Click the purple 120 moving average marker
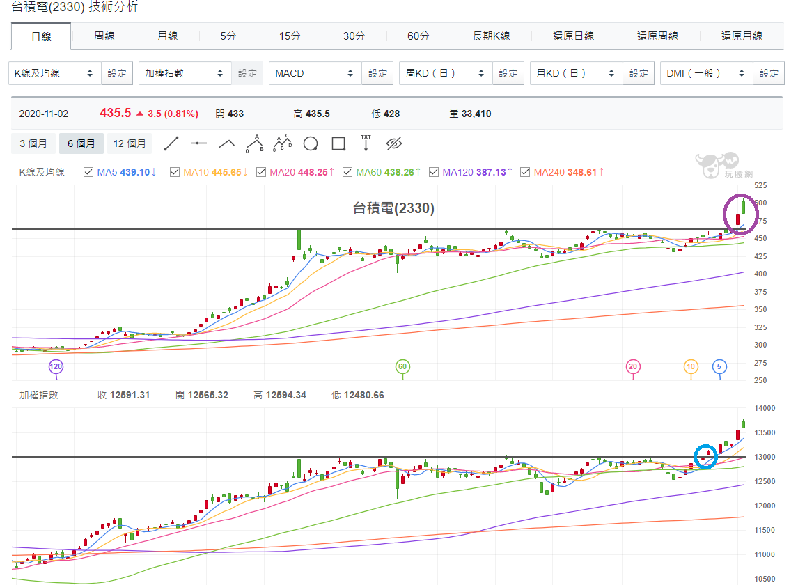 pyautogui.click(x=56, y=366)
